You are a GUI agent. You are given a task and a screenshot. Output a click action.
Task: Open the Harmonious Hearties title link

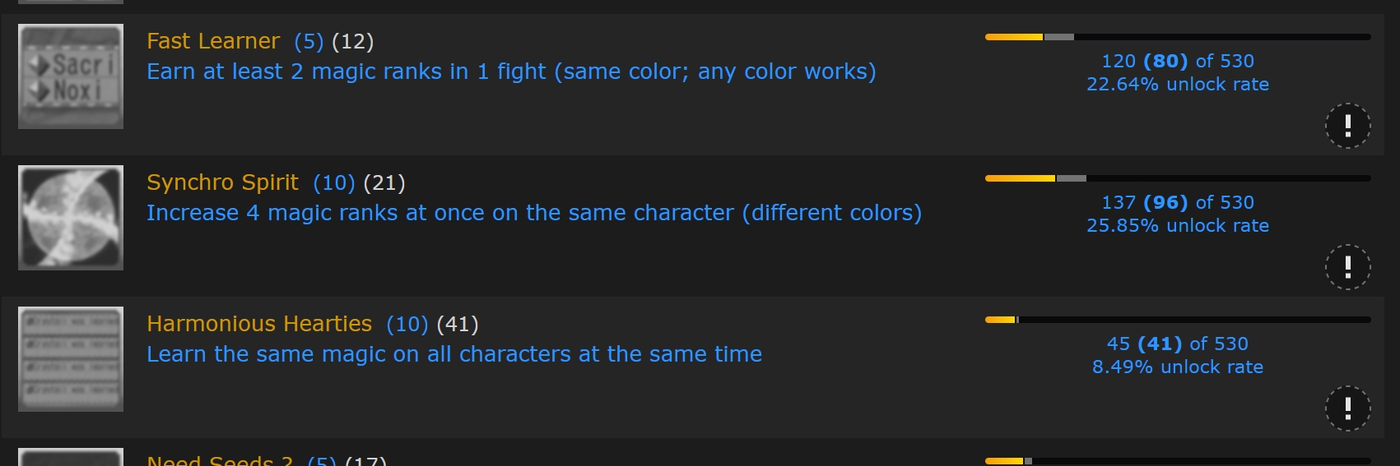pyautogui.click(x=259, y=324)
